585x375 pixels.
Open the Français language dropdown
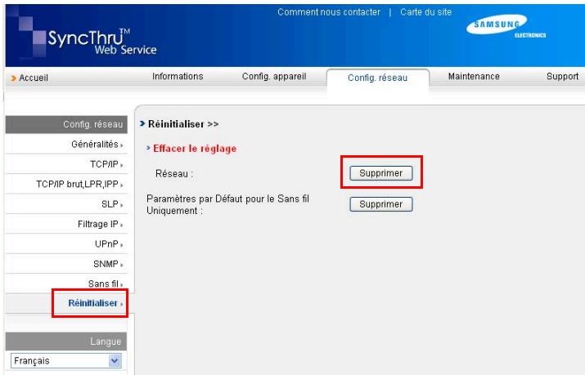point(66,360)
